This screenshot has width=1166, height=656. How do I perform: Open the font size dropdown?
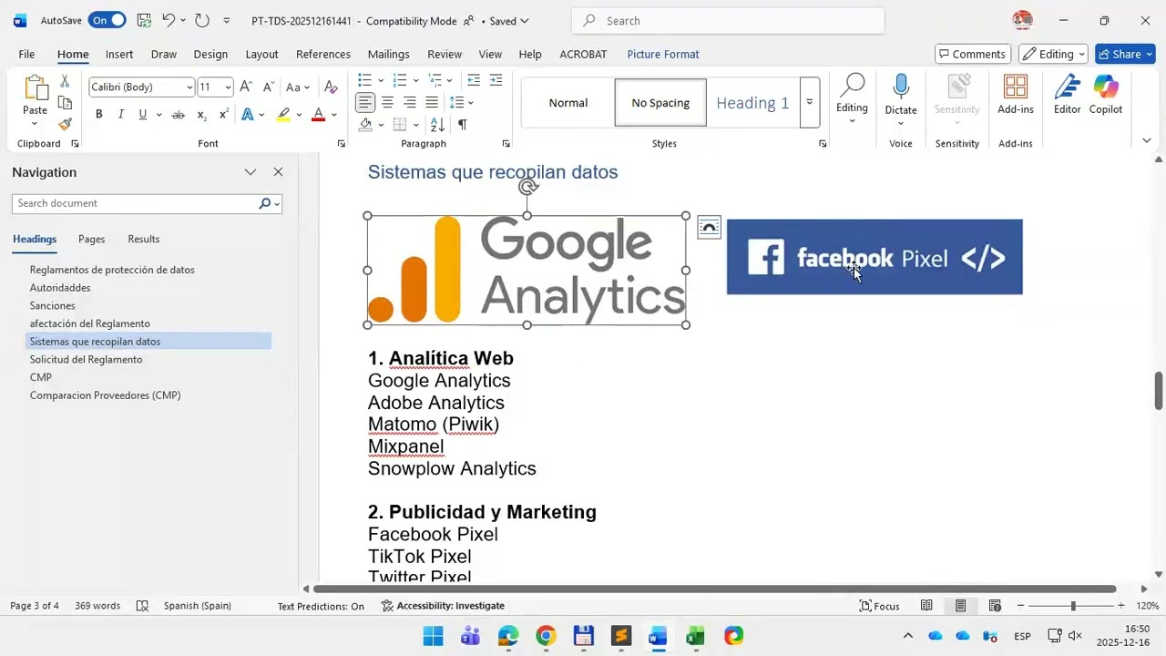point(228,87)
